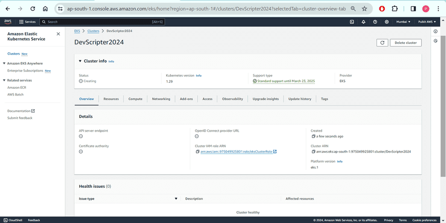Open the Kubernetes version Info link

199,76
